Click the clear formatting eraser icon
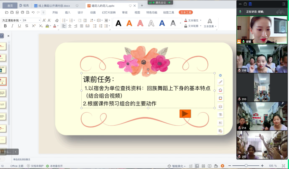289x169 pixels. (x=57, y=20)
